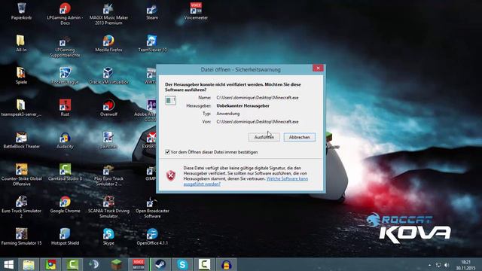Close the Sicherheitswarnung dialog with the X
Image resolution: width=482 pixels, height=271 pixels.
pyautogui.click(x=318, y=68)
